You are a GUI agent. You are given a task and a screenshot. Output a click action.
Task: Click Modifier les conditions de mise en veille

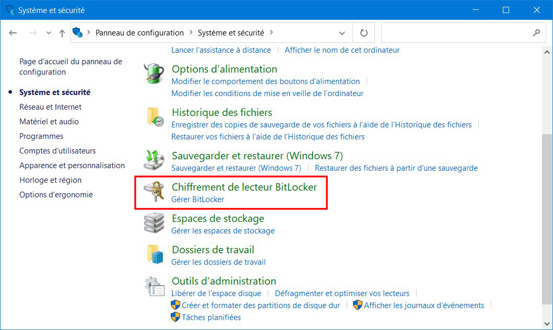267,93
